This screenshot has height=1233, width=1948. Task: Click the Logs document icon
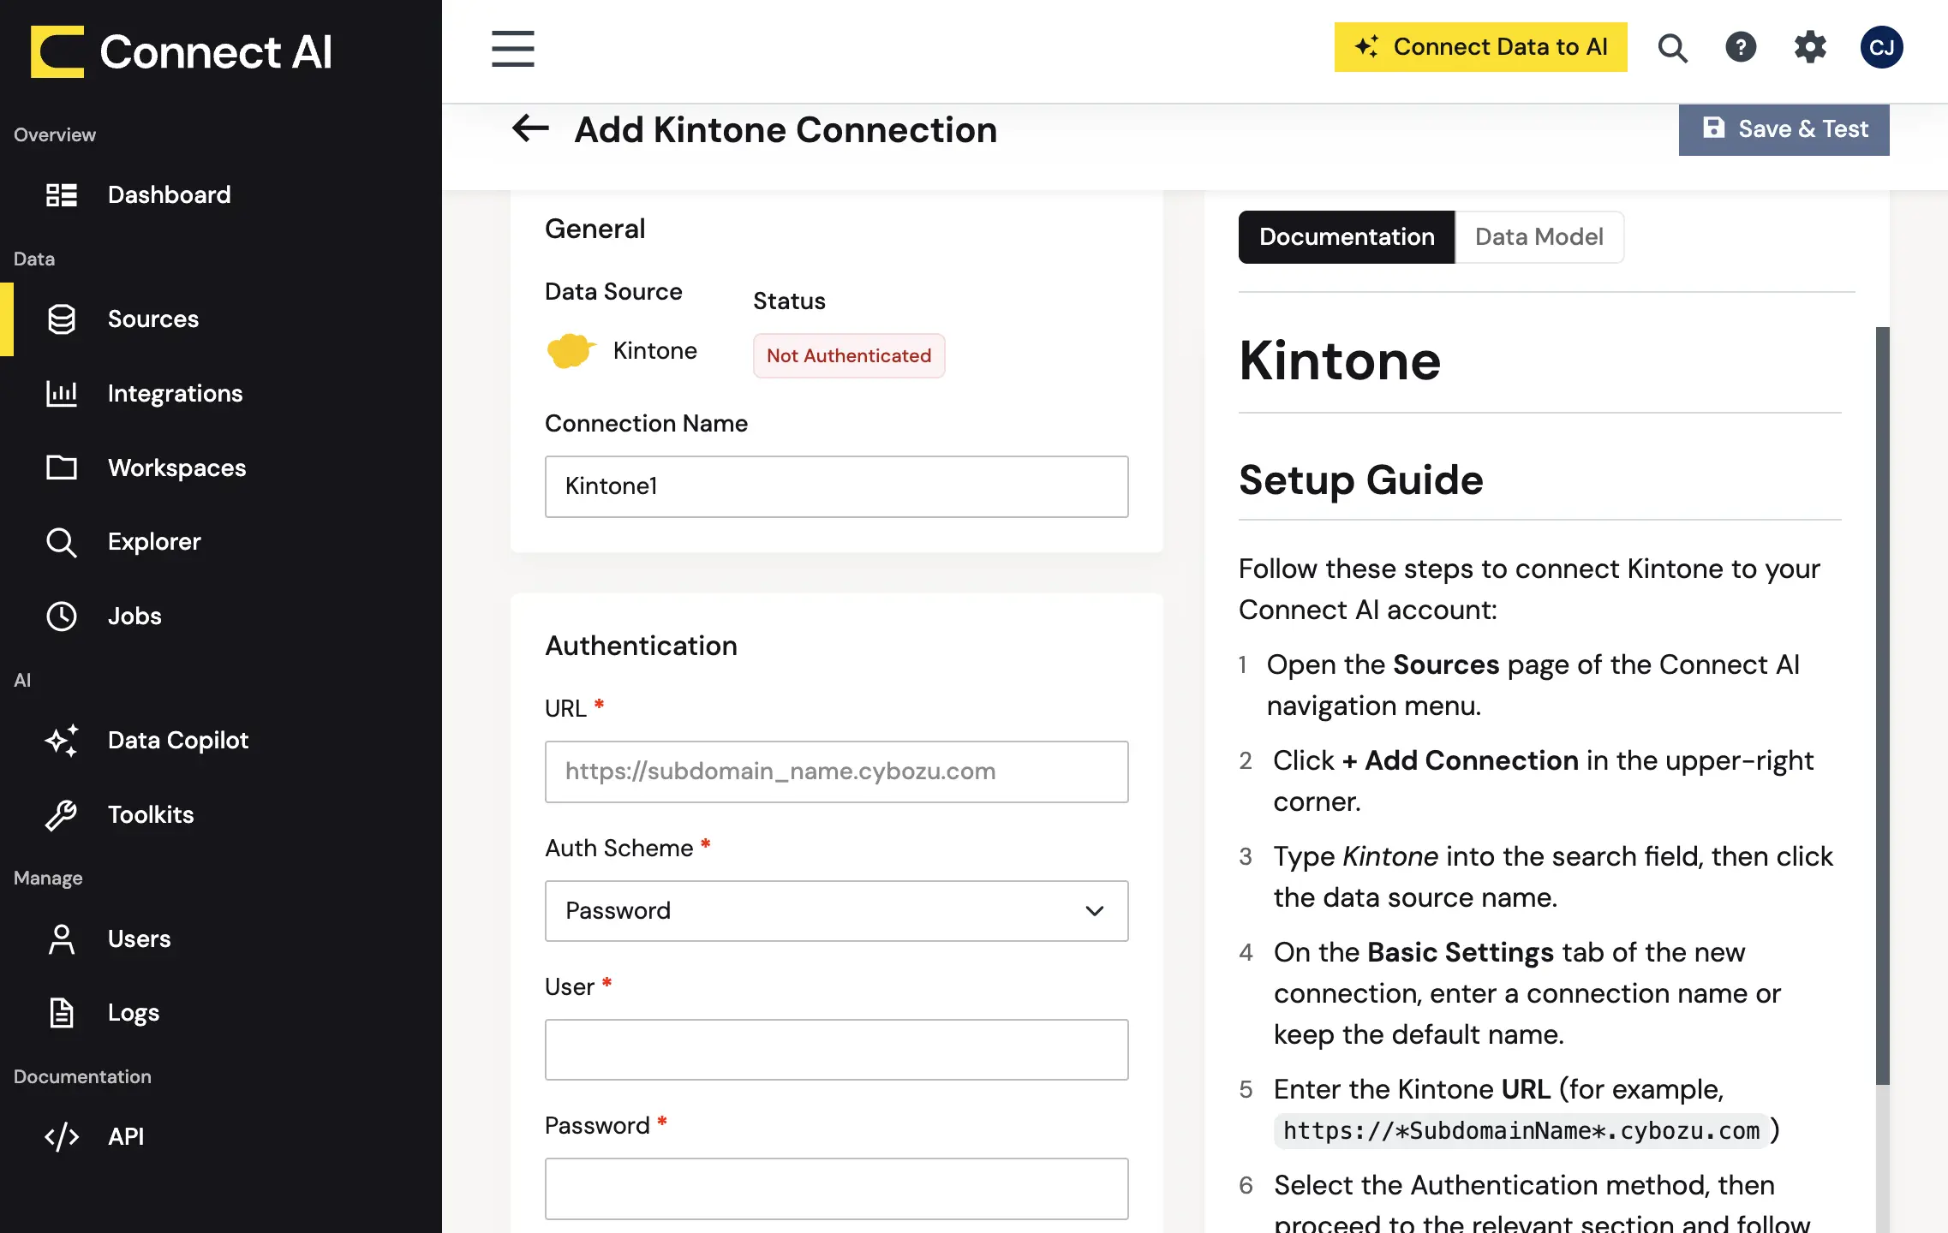(x=62, y=1013)
